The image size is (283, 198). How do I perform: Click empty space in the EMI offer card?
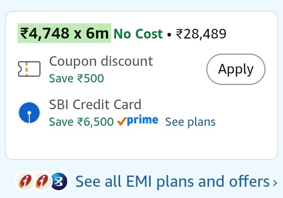coord(141,144)
